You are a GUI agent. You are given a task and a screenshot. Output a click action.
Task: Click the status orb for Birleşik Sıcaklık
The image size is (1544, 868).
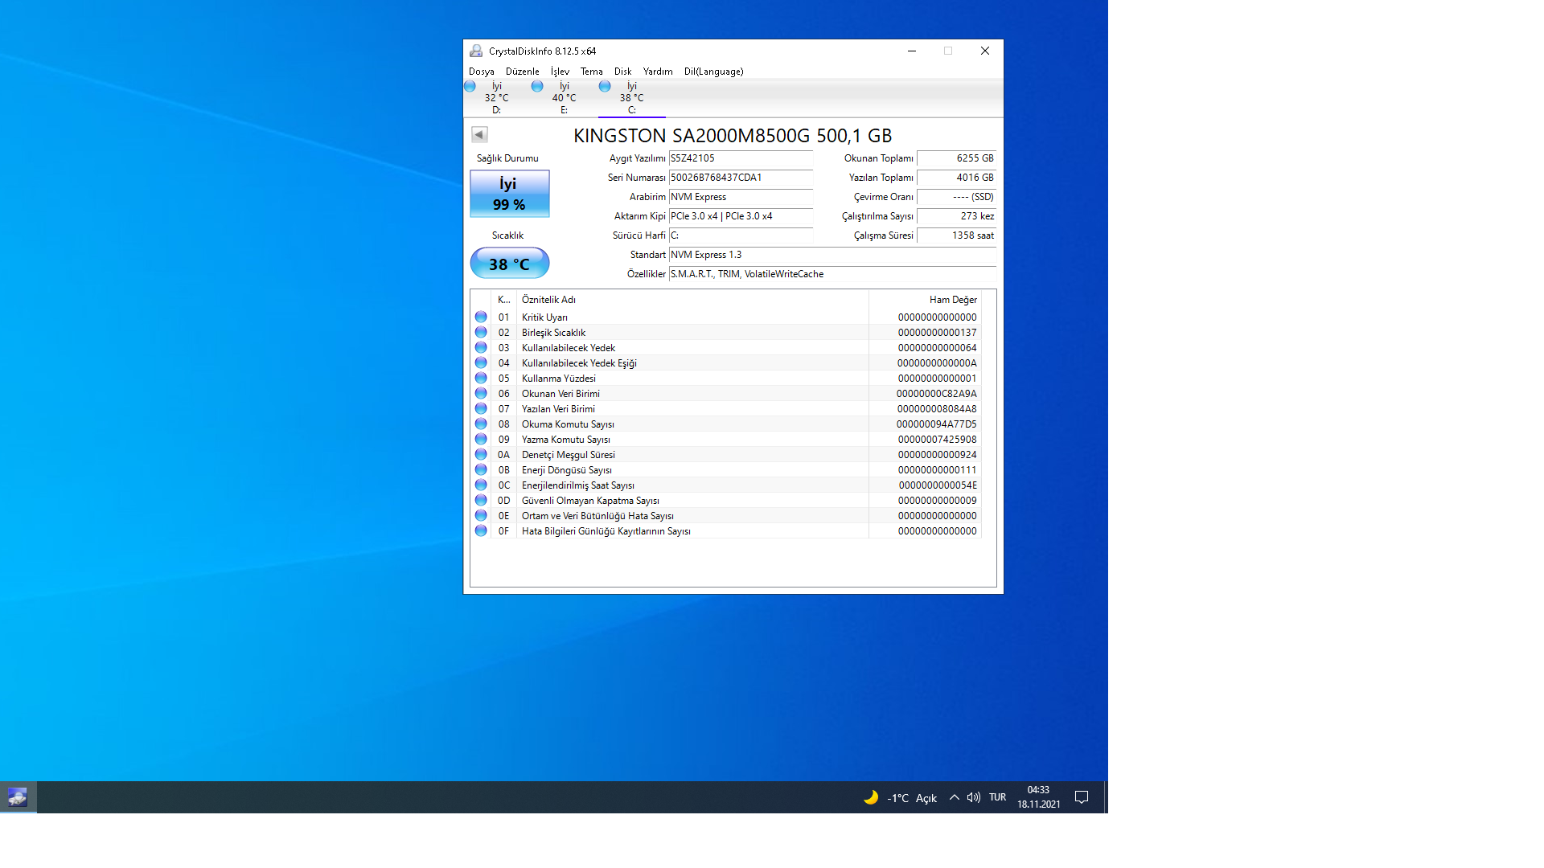[x=481, y=332]
